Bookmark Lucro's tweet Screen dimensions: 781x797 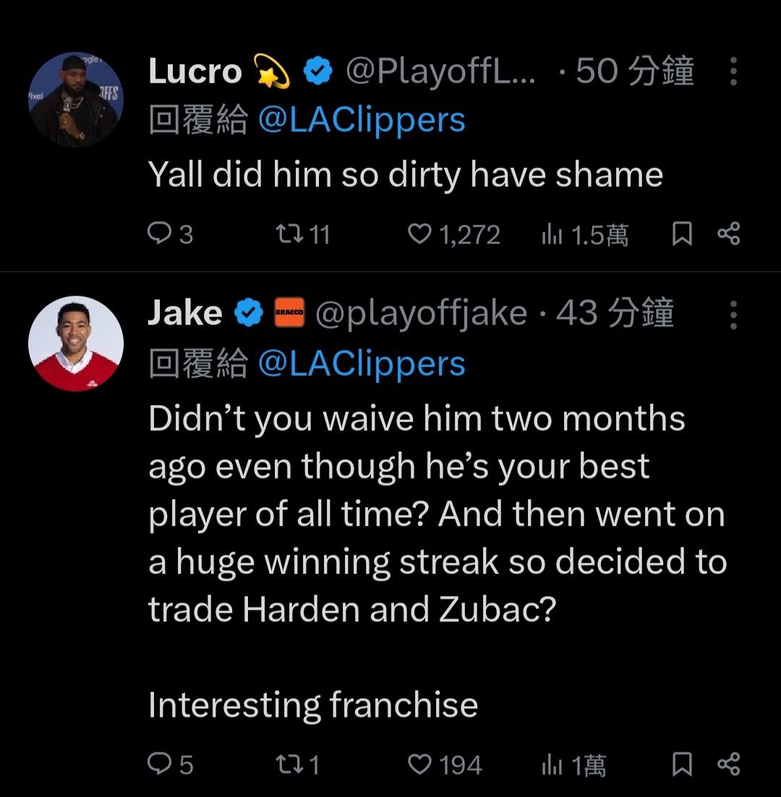[x=681, y=235]
